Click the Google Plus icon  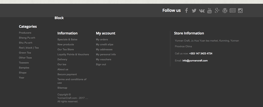pos(217,10)
